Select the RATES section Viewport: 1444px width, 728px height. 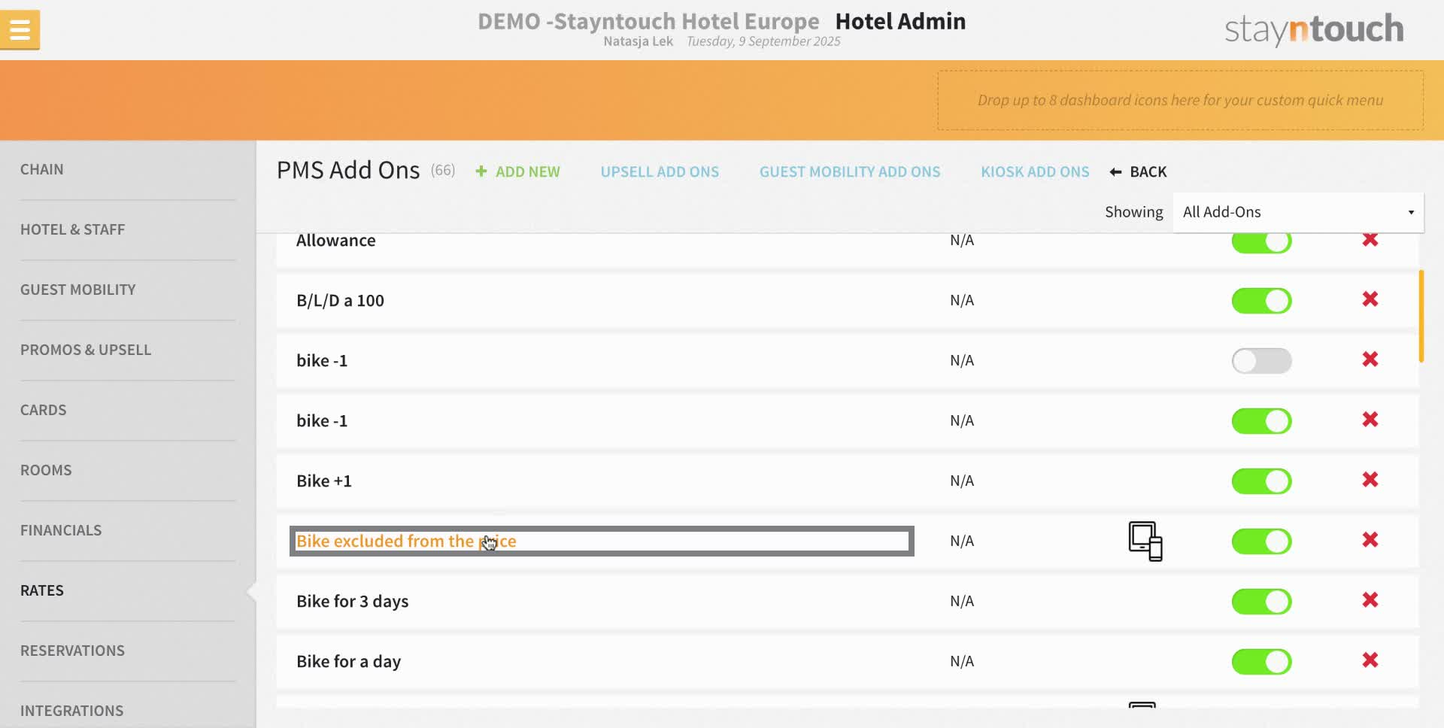click(x=42, y=590)
